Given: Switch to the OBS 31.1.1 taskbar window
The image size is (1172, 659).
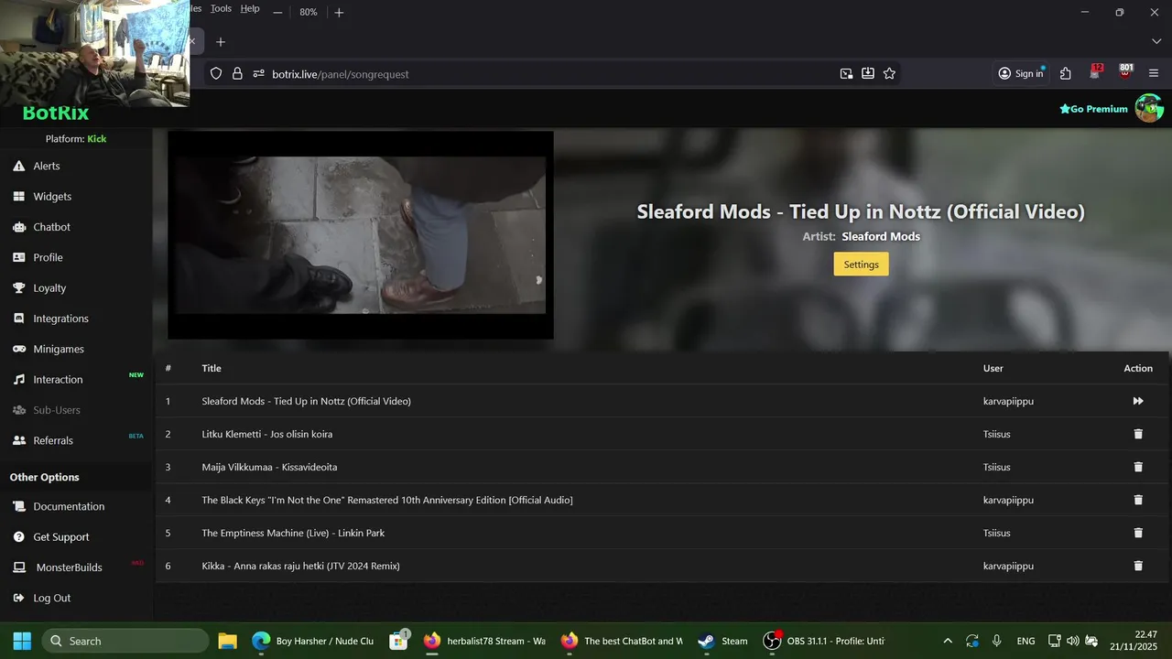Looking at the screenshot, I should 824,641.
